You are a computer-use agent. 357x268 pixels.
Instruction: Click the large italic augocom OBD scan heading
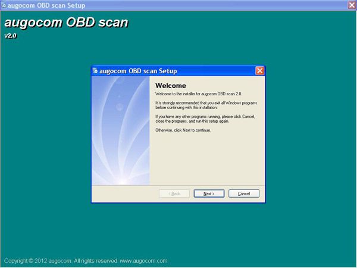point(65,23)
